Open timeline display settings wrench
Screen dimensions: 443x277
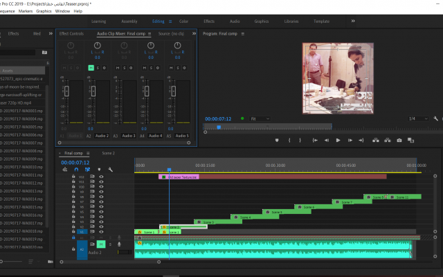pos(111,170)
